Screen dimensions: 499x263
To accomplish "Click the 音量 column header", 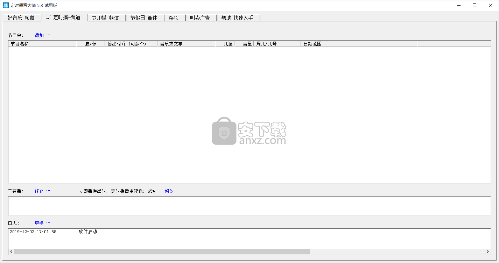I will pyautogui.click(x=244, y=44).
